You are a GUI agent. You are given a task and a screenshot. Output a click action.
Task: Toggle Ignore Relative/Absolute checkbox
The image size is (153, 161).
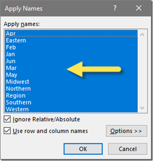(x=7, y=119)
